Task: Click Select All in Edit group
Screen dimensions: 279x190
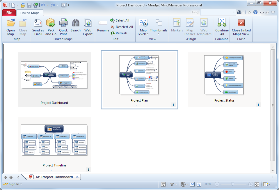Action: [120, 20]
